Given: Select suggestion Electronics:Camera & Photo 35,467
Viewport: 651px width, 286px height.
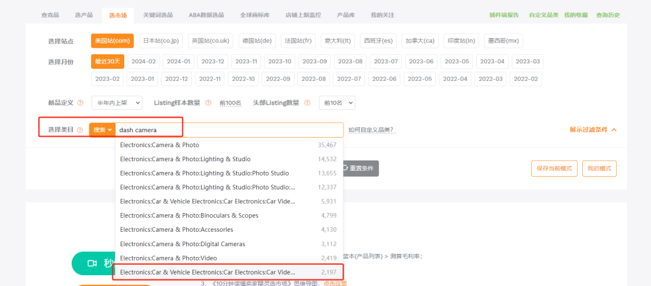Looking at the screenshot, I should click(x=229, y=145).
